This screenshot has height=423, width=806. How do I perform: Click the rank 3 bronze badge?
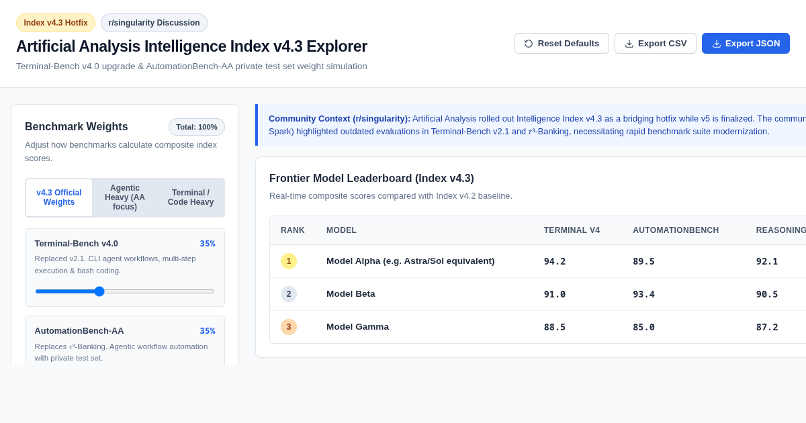point(289,327)
